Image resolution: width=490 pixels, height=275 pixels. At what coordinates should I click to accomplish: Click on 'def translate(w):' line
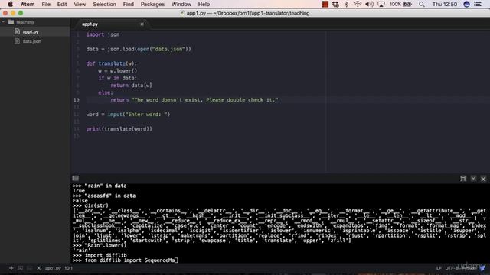point(112,63)
